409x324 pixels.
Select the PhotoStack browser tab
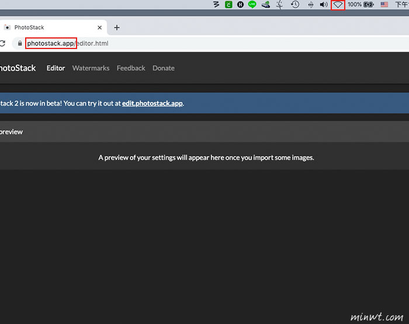pyautogui.click(x=53, y=27)
